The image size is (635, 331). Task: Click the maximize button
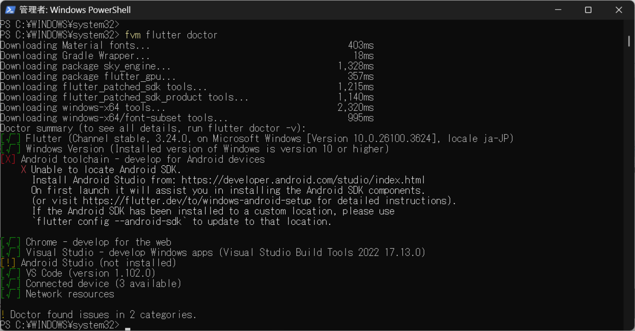[588, 10]
